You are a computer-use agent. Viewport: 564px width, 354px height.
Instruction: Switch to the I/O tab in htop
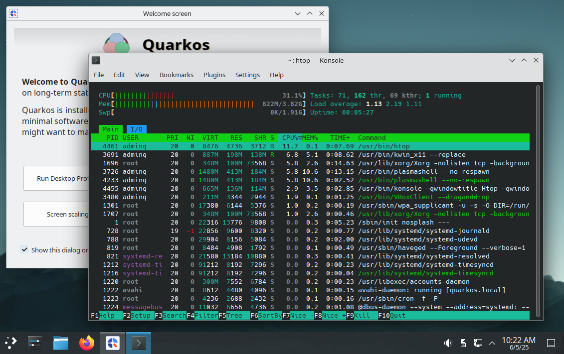(x=136, y=129)
